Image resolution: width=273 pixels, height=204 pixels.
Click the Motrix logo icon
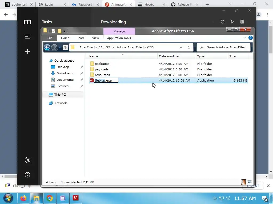click(x=27, y=22)
